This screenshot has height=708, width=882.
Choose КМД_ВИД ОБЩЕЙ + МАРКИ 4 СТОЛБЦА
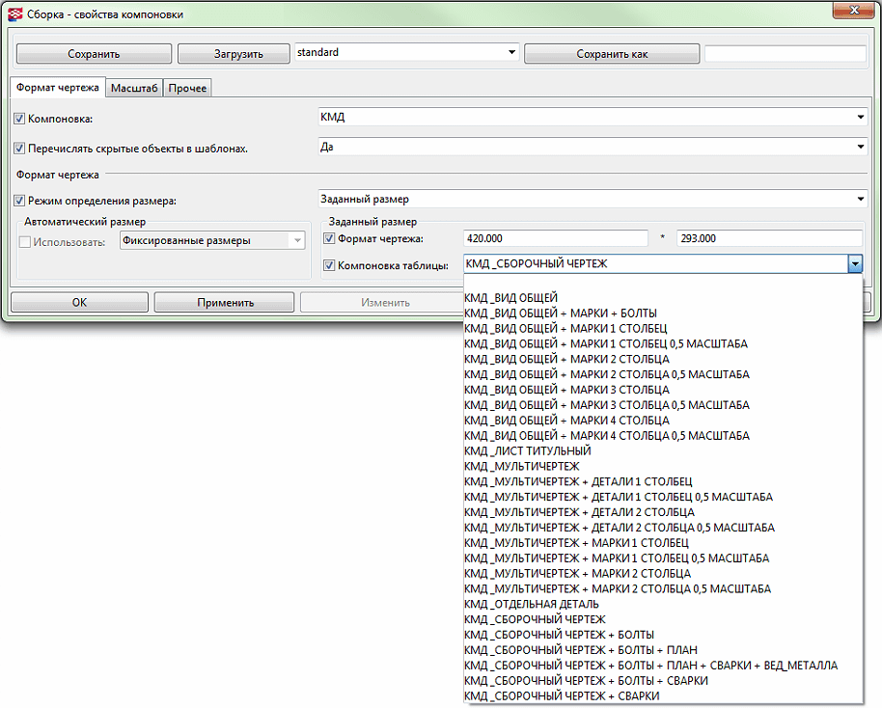[x=663, y=421]
